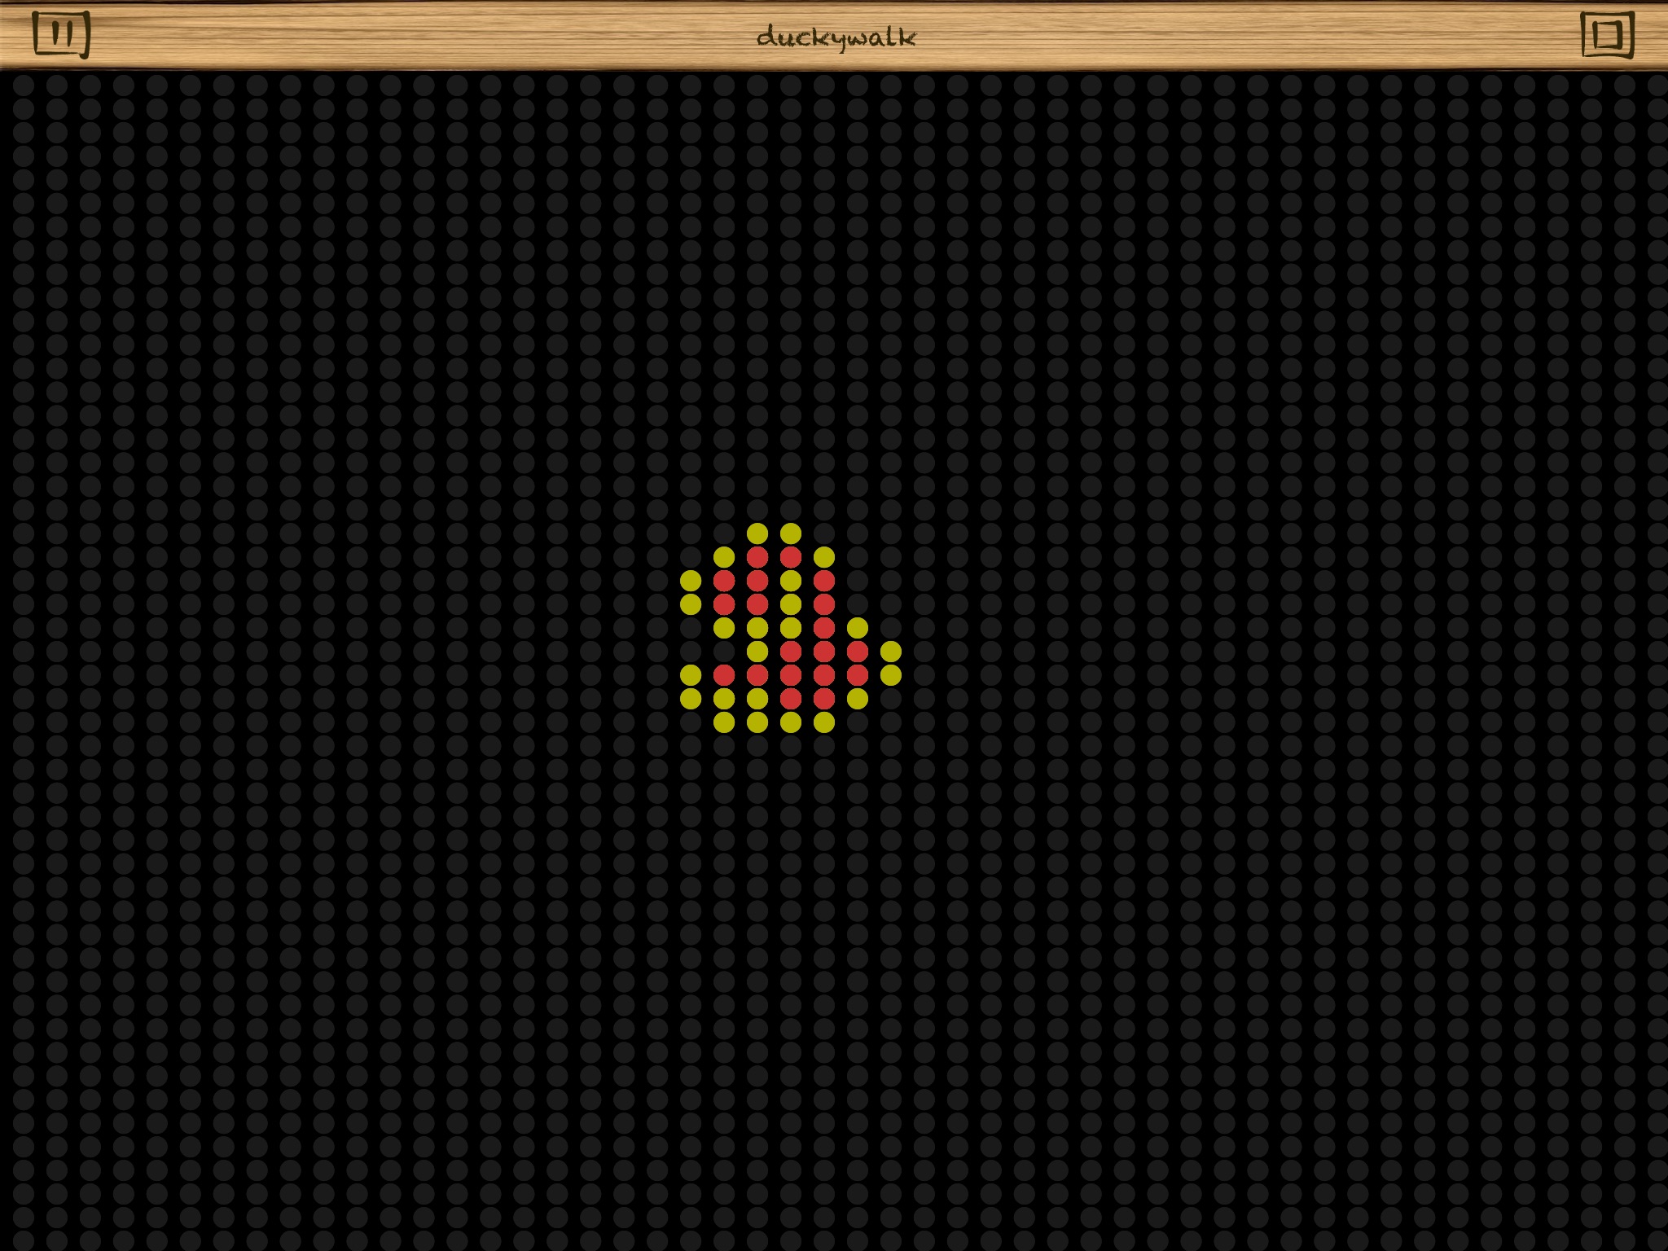Click yellow dot right of the top two red dots
Screen dimensions: 1668x1251
click(824, 557)
